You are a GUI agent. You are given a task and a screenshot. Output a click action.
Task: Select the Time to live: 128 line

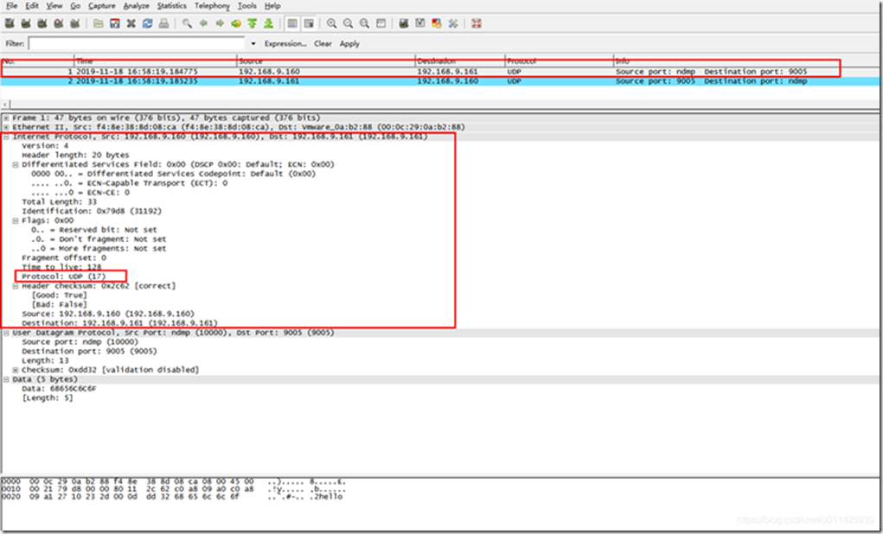pyautogui.click(x=61, y=267)
